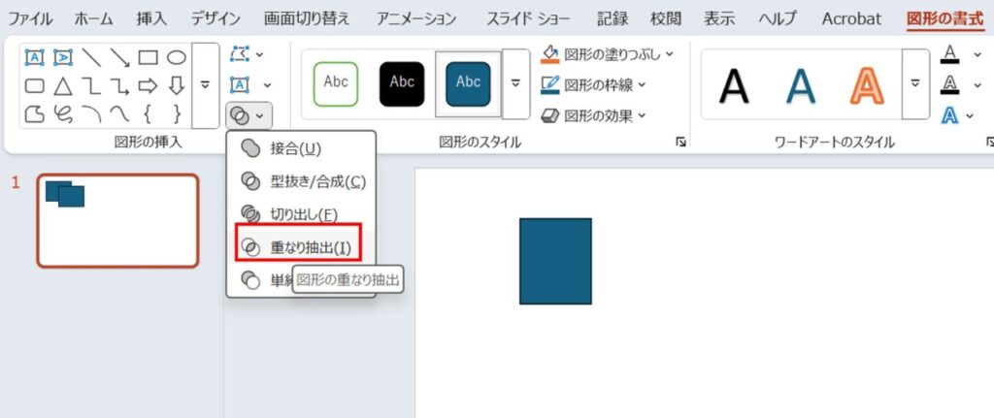Select slide 1 thumbnail
Viewport: 994px width, 418px height.
point(117,221)
